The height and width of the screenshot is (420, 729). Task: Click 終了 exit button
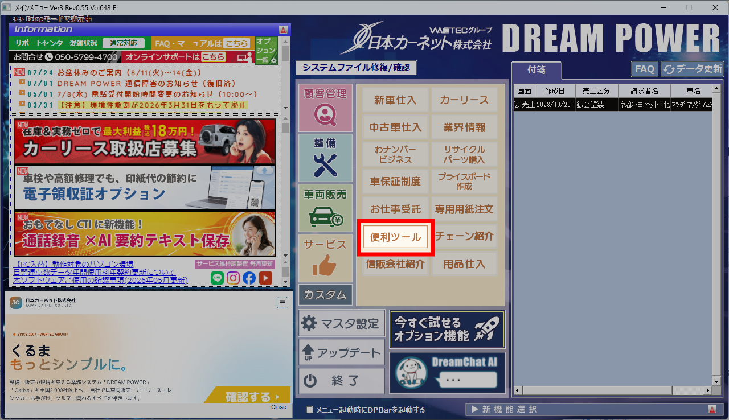coord(342,381)
